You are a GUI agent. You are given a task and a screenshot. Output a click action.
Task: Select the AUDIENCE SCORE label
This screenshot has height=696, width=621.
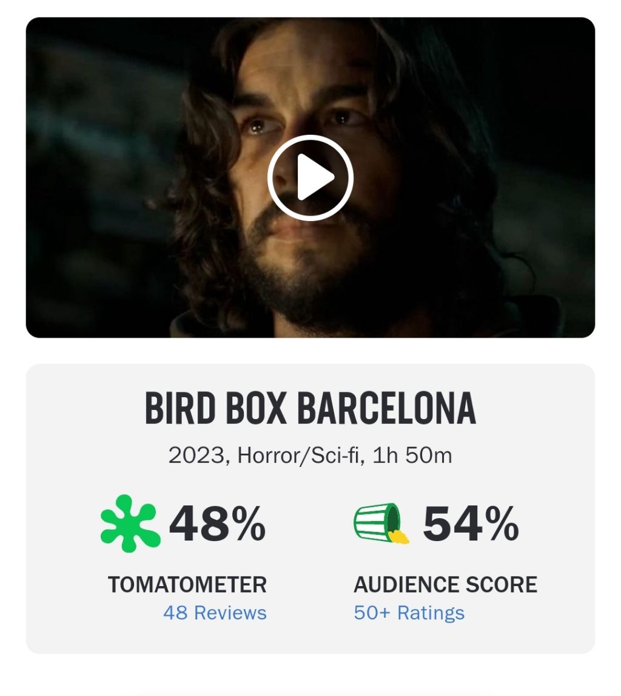pos(445,585)
